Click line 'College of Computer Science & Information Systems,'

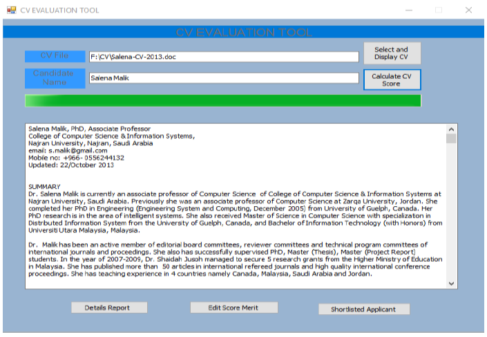click(x=112, y=136)
